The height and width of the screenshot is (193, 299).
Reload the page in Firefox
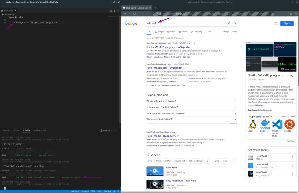135,13
